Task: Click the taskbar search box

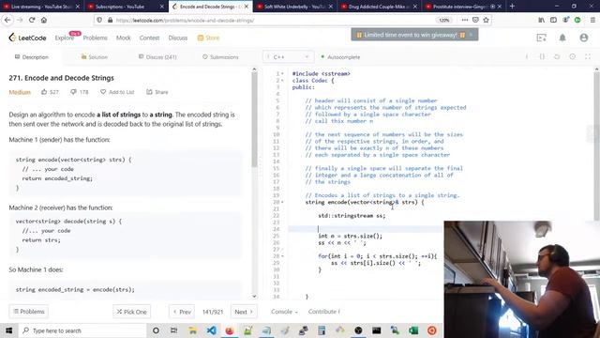Action: coord(82,330)
